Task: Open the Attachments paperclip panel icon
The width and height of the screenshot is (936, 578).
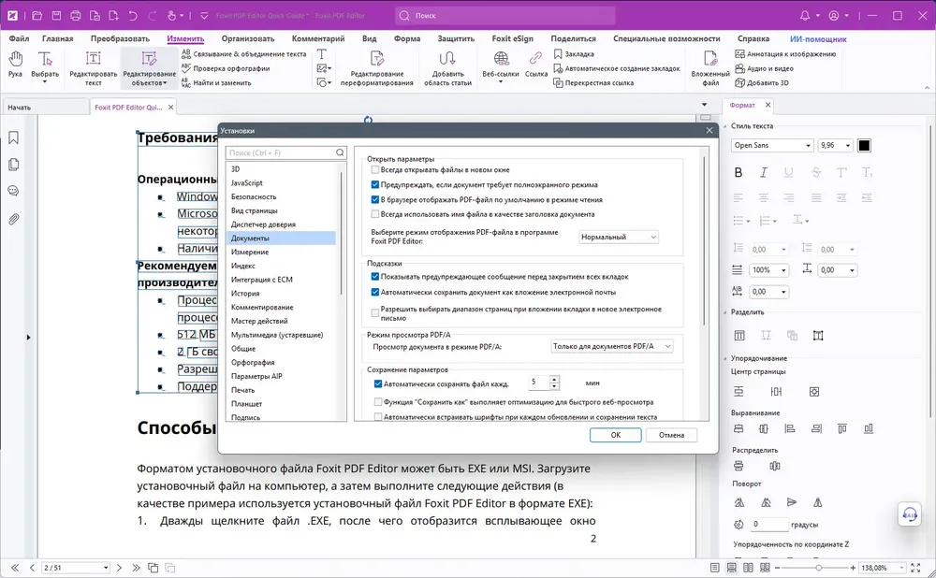Action: coord(14,219)
